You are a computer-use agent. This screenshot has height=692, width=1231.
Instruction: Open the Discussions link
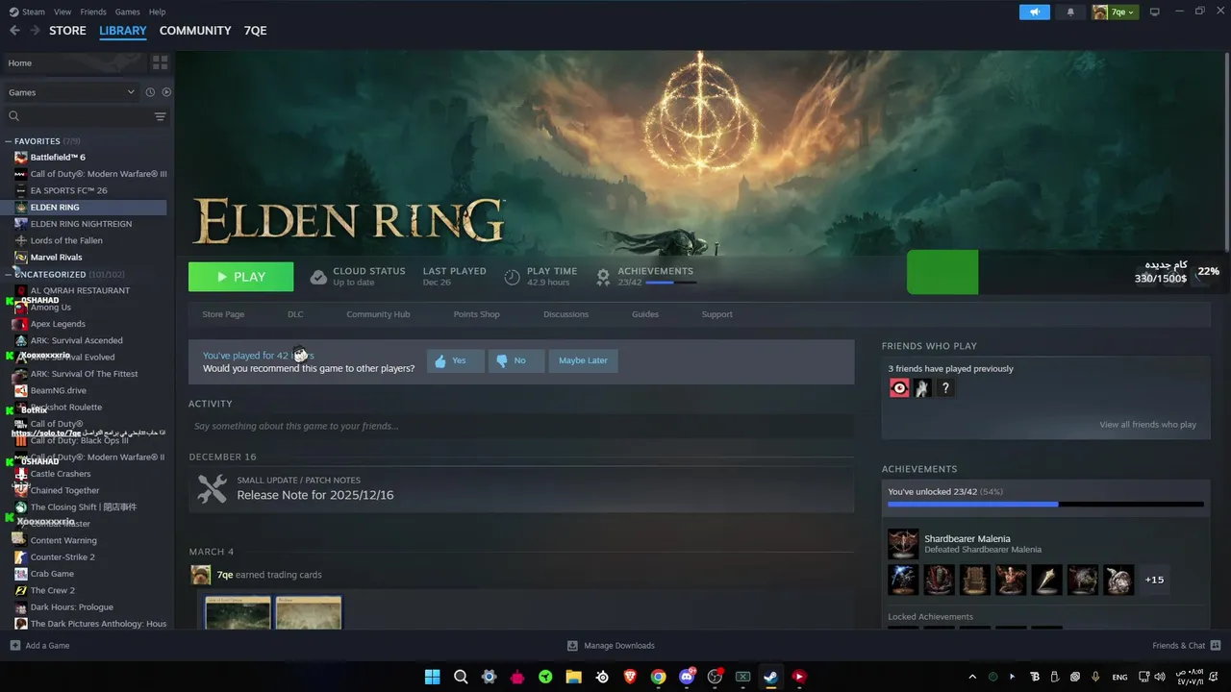[x=565, y=314]
